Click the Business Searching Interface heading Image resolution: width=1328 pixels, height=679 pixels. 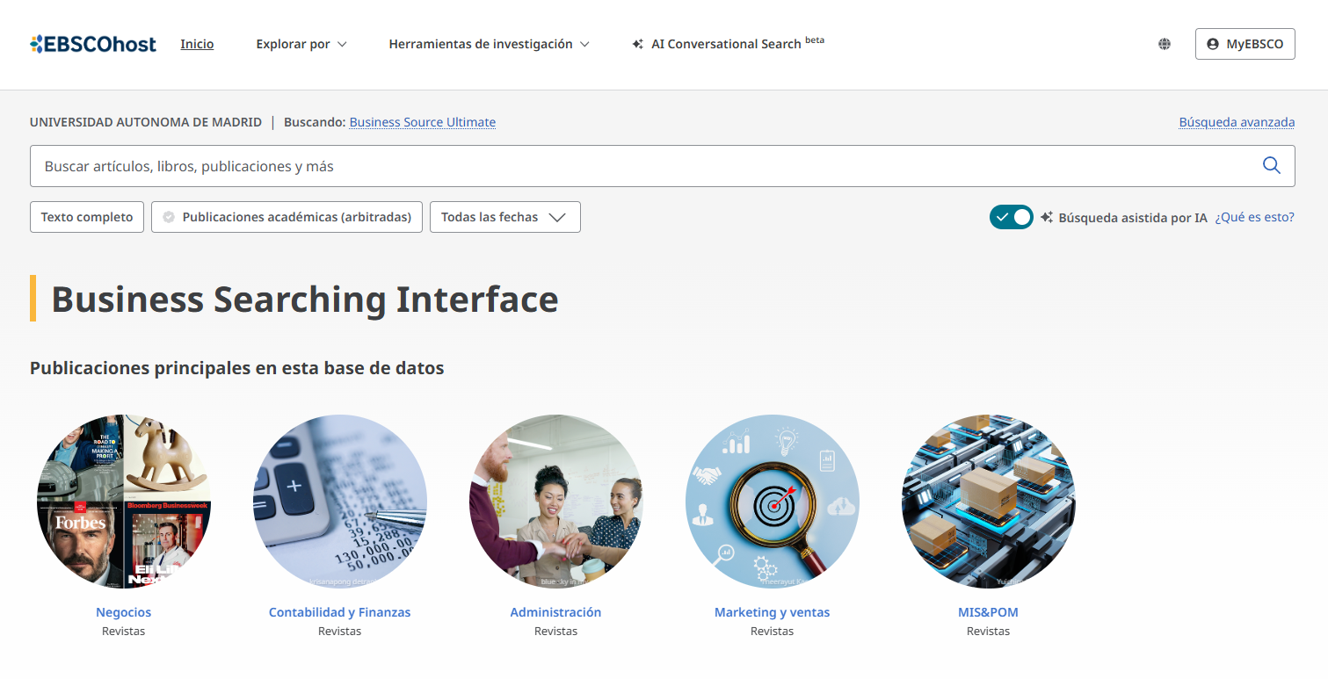(305, 299)
